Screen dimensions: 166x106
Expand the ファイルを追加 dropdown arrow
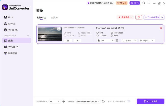(x=162, y=17)
